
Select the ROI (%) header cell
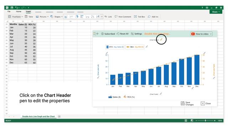(x=32, y=25)
